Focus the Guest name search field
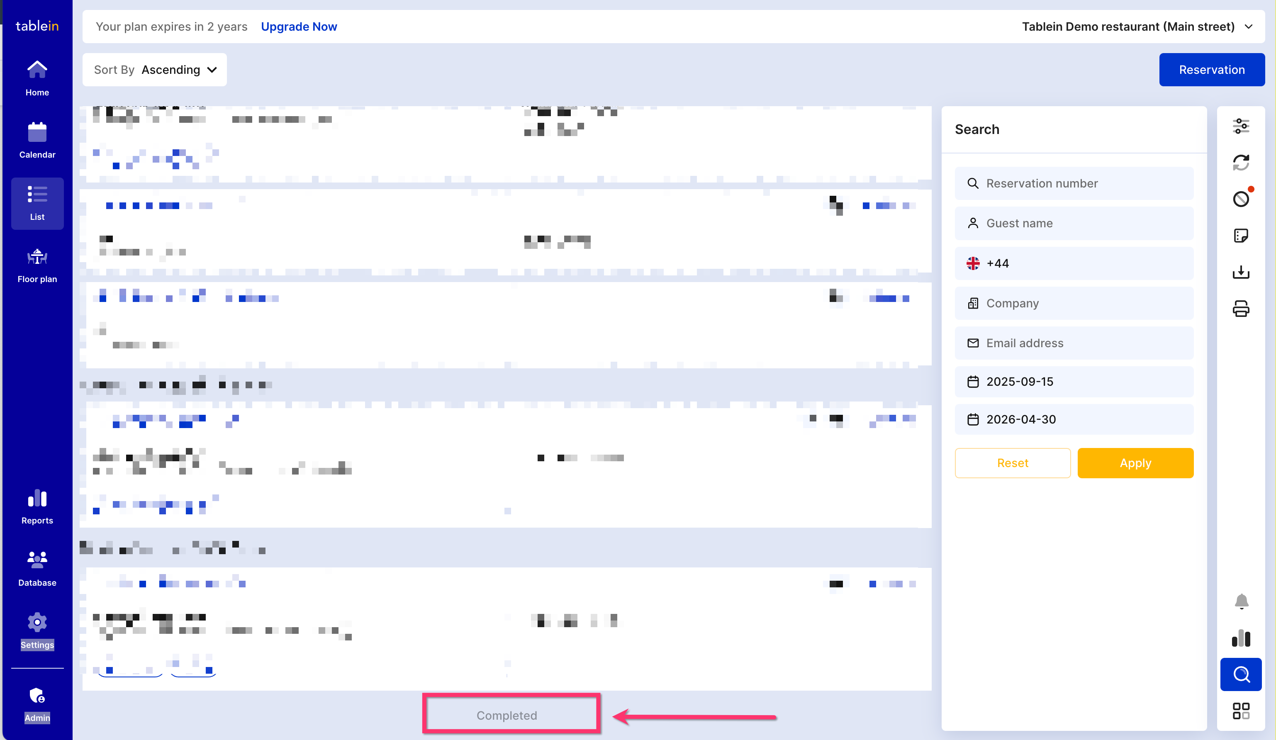Viewport: 1276px width, 740px height. click(x=1074, y=223)
